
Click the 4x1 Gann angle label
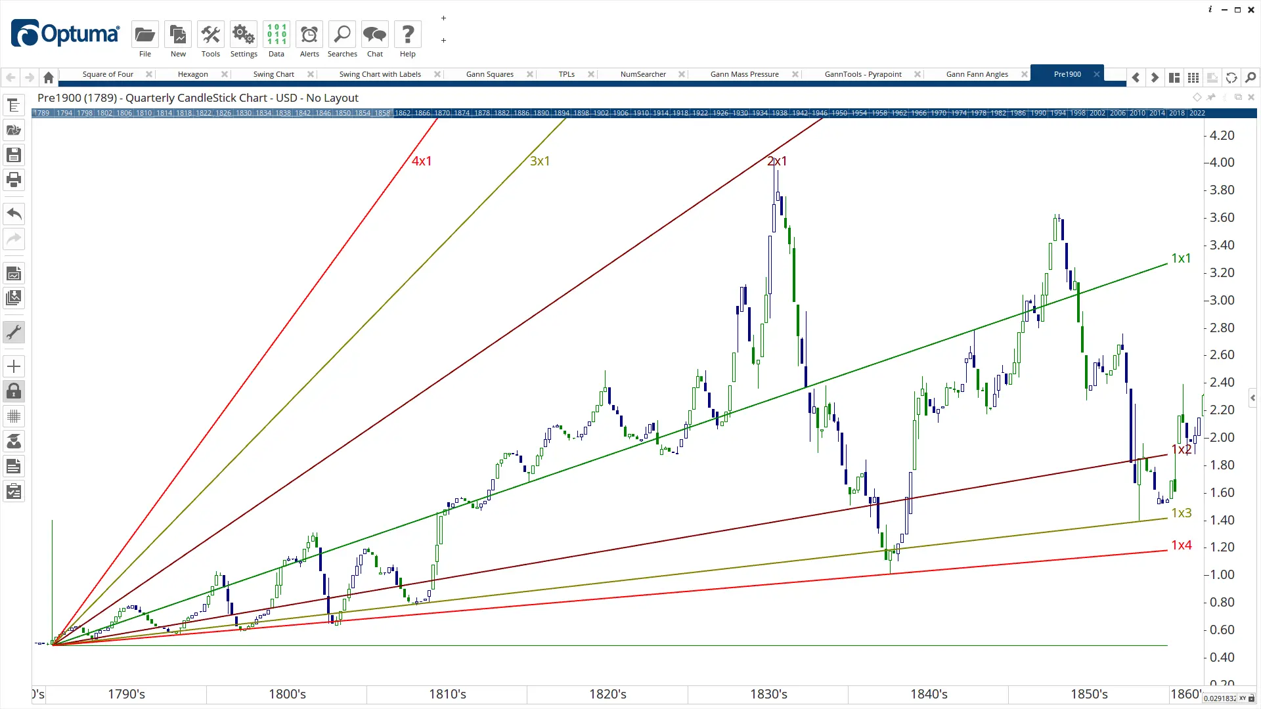tap(422, 161)
